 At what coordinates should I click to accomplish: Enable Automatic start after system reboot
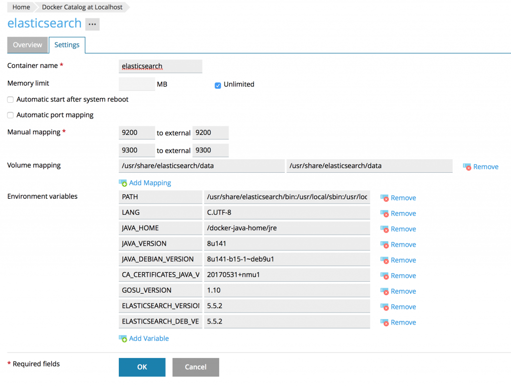coord(10,99)
